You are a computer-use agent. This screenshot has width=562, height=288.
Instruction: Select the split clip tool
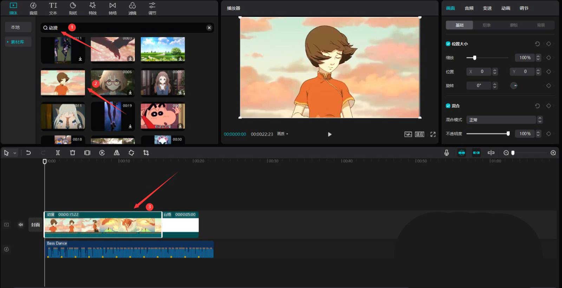click(x=58, y=153)
